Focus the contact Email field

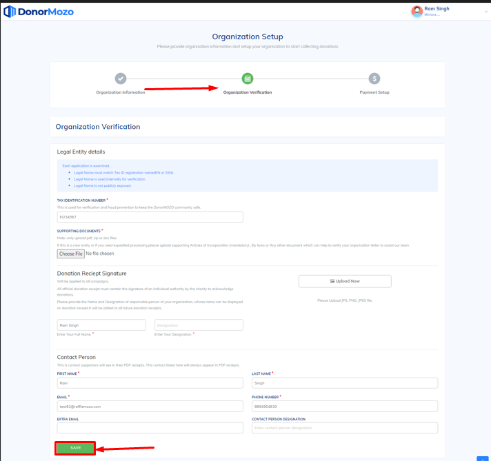(x=150, y=406)
